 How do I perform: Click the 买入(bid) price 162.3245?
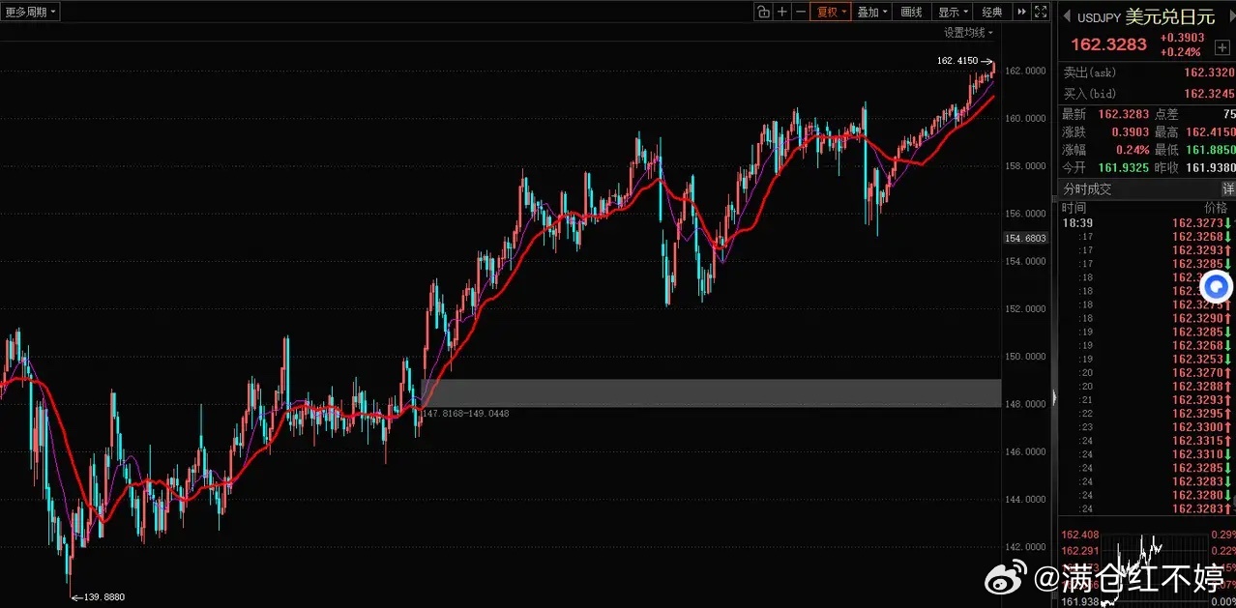coord(1209,94)
